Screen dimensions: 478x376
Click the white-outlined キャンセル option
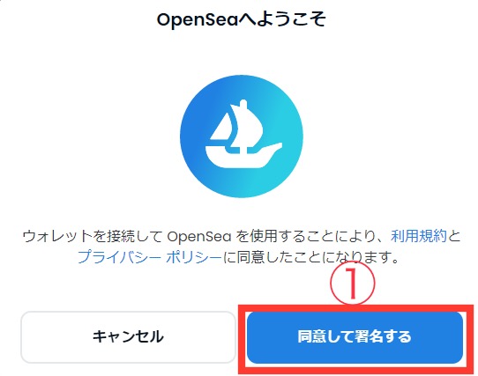click(x=128, y=337)
